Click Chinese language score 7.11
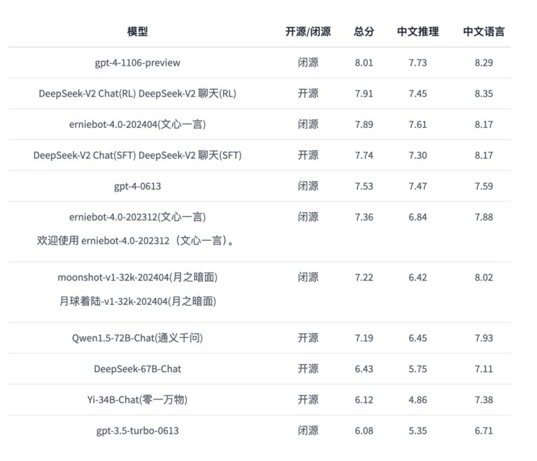537x461 pixels. tap(484, 369)
